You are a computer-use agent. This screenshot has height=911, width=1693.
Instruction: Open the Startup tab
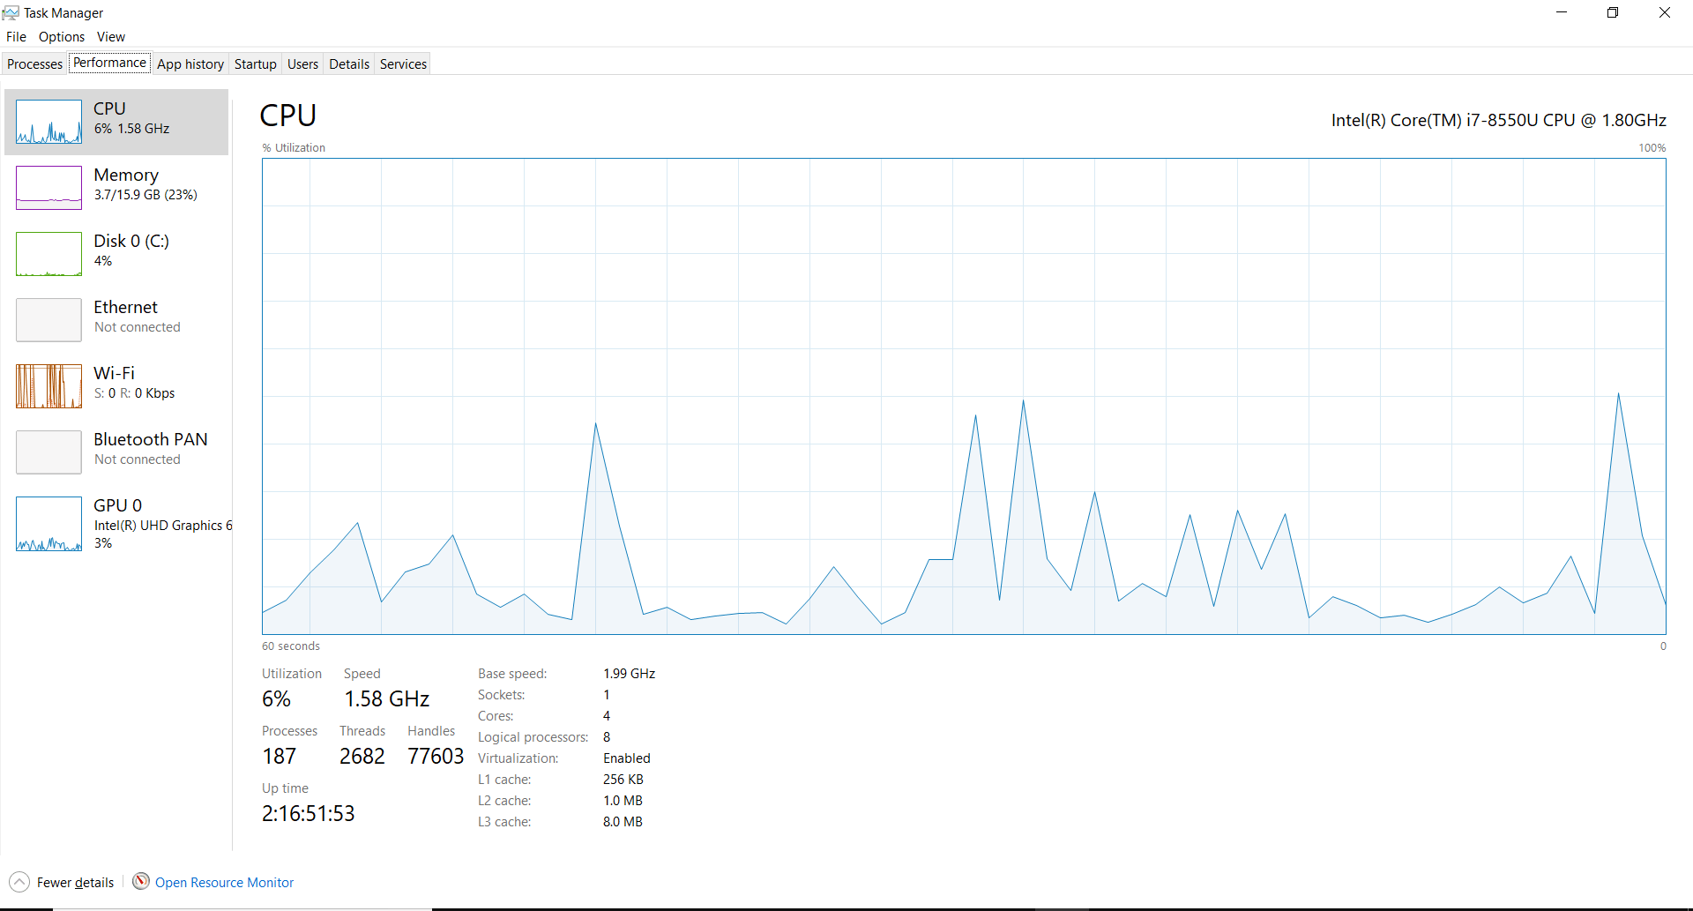[x=255, y=63]
